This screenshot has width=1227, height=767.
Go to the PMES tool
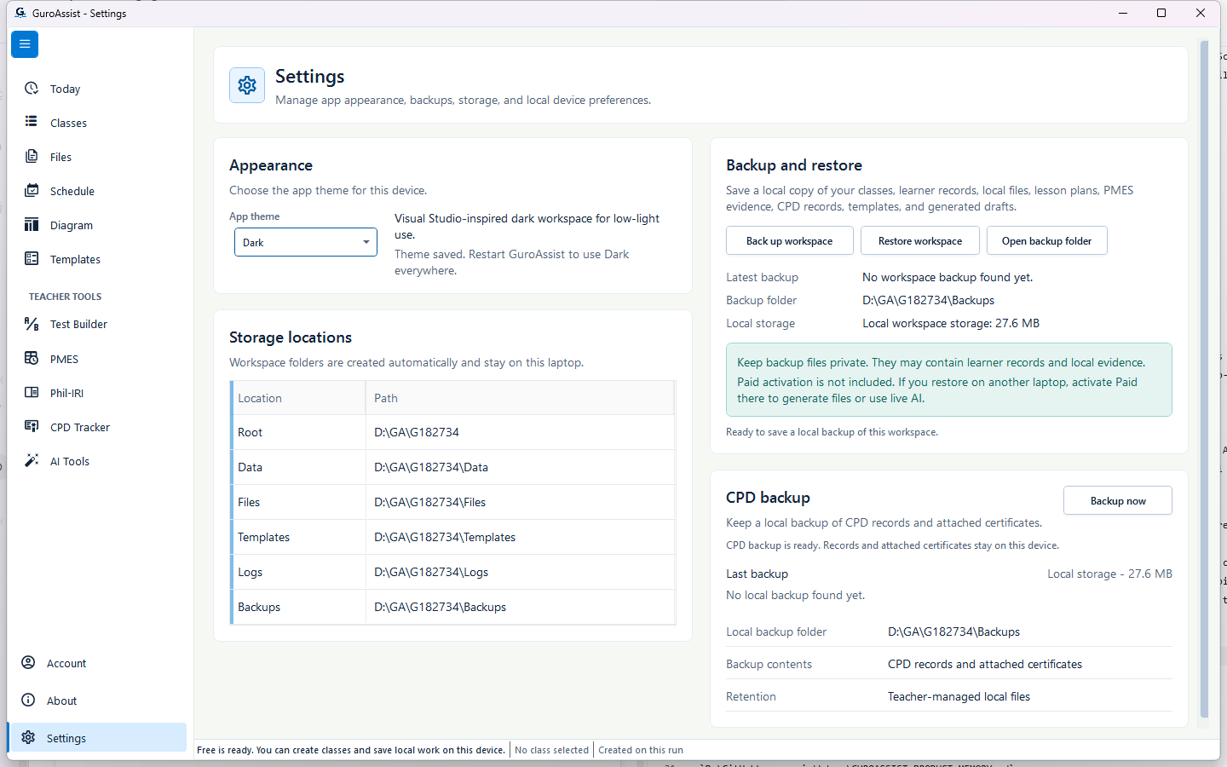98,359
